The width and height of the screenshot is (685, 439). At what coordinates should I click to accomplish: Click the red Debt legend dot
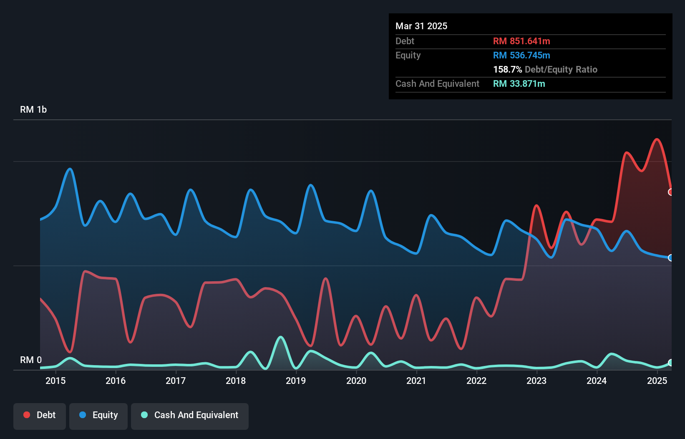pyautogui.click(x=27, y=415)
